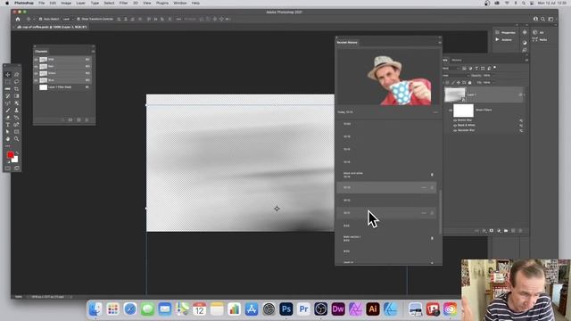This screenshot has height=321, width=571.
Task: Collapse Layer 1 smart filters arrow
Action: pyautogui.click(x=524, y=95)
